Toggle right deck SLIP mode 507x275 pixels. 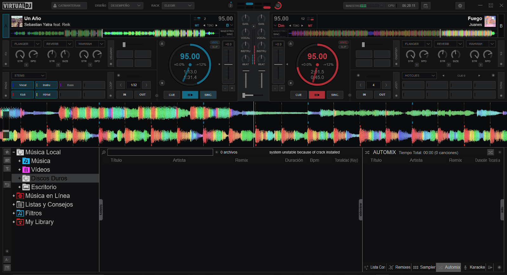pyautogui.click(x=343, y=47)
